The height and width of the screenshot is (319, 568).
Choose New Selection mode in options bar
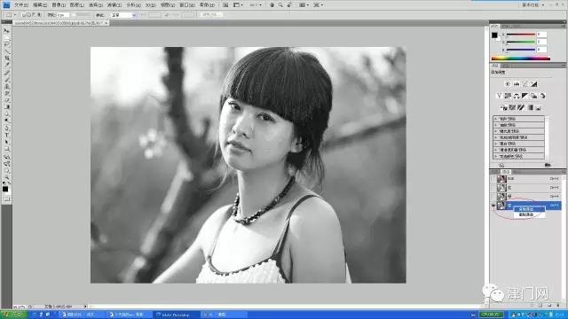click(24, 15)
